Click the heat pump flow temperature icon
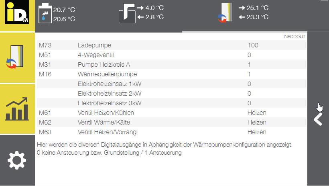 [x=225, y=12]
